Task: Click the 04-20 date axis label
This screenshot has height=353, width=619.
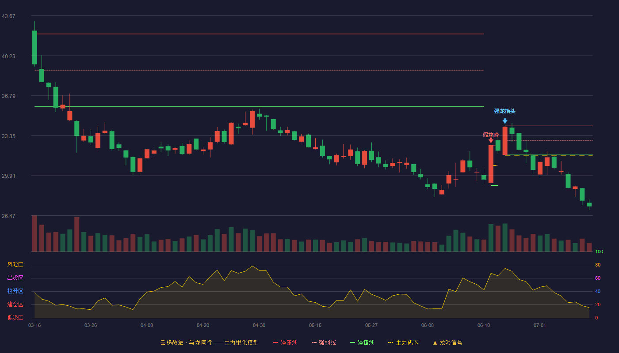Action: pos(203,325)
